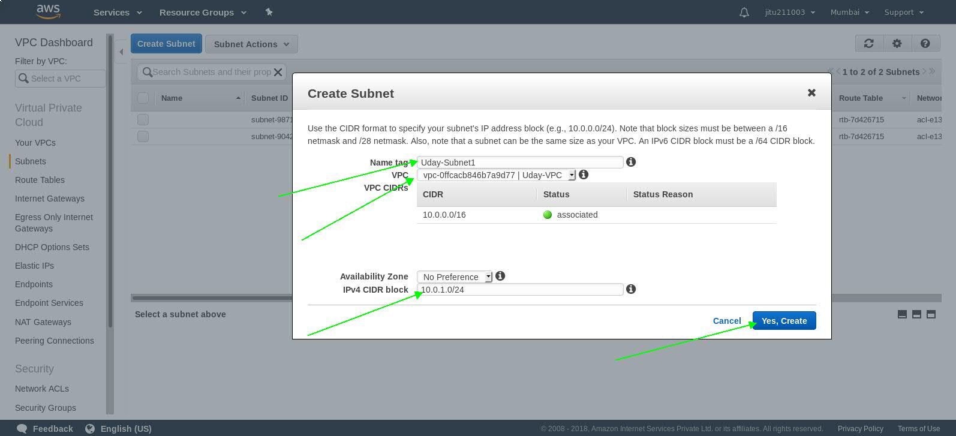Viewport: 956px width, 436px height.
Task: Focus the Search Subnets field
Action: pyautogui.click(x=211, y=72)
